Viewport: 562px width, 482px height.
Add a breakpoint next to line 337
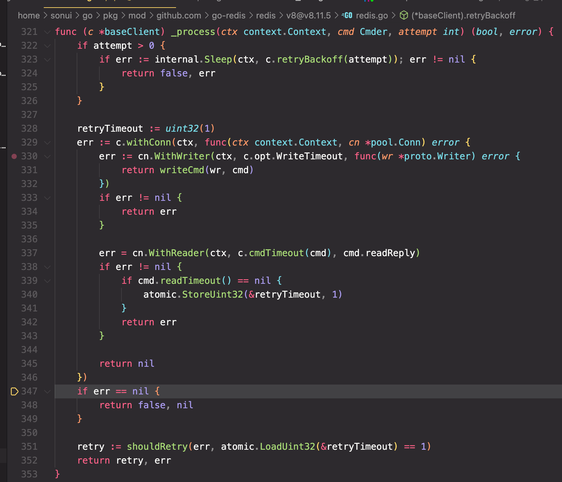tap(13, 253)
